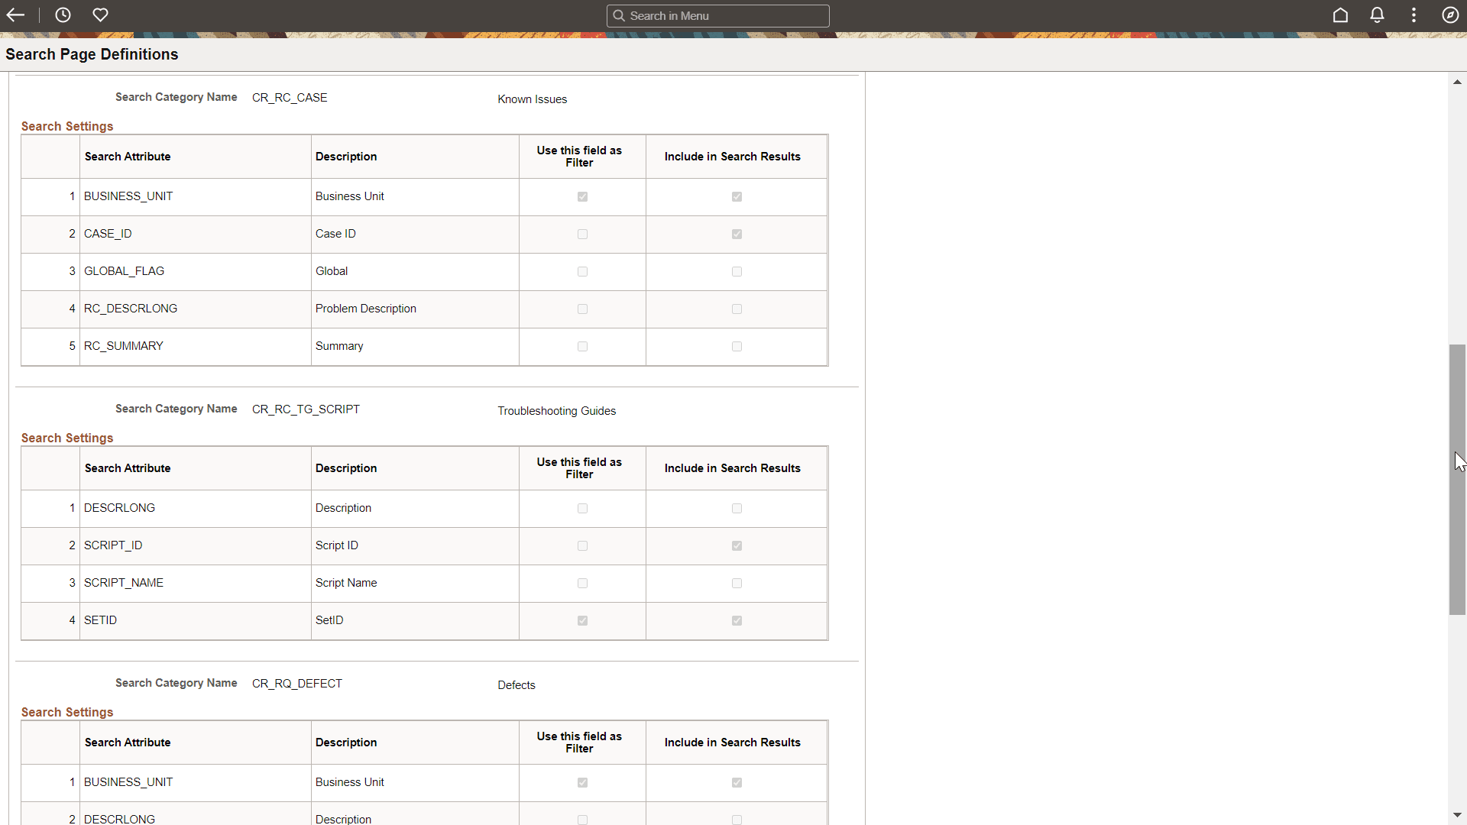Click the scrollbar up arrow

coord(1457,82)
